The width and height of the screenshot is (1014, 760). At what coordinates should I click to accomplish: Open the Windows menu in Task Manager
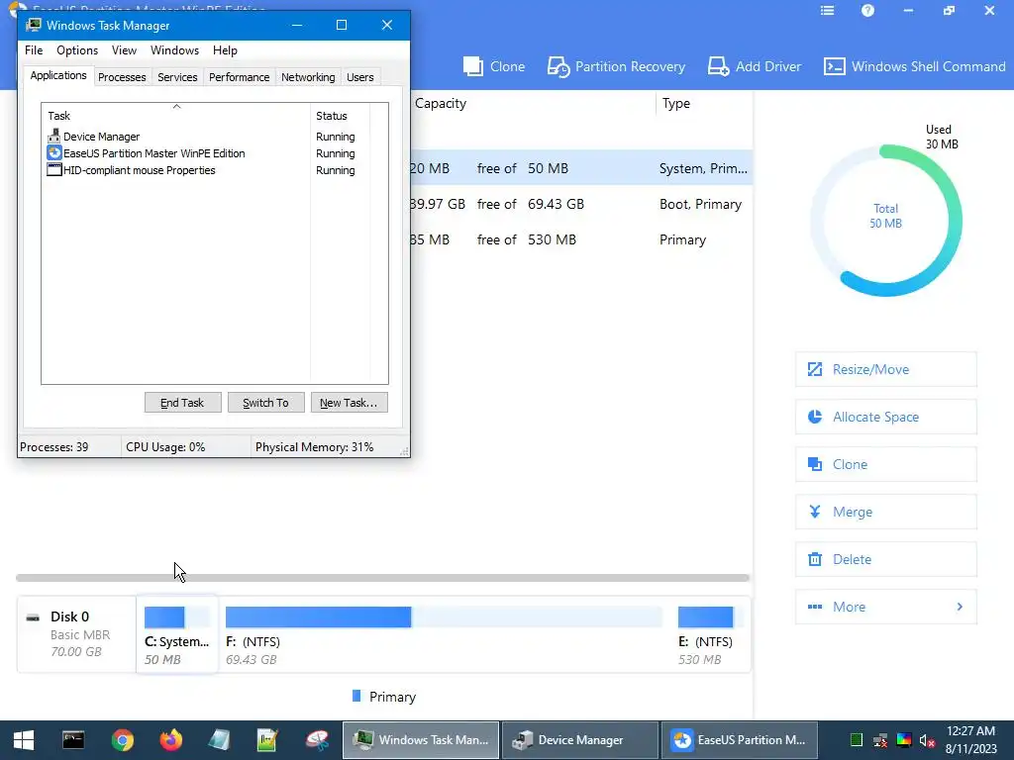tap(174, 50)
